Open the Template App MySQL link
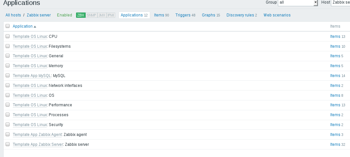 click(x=32, y=76)
